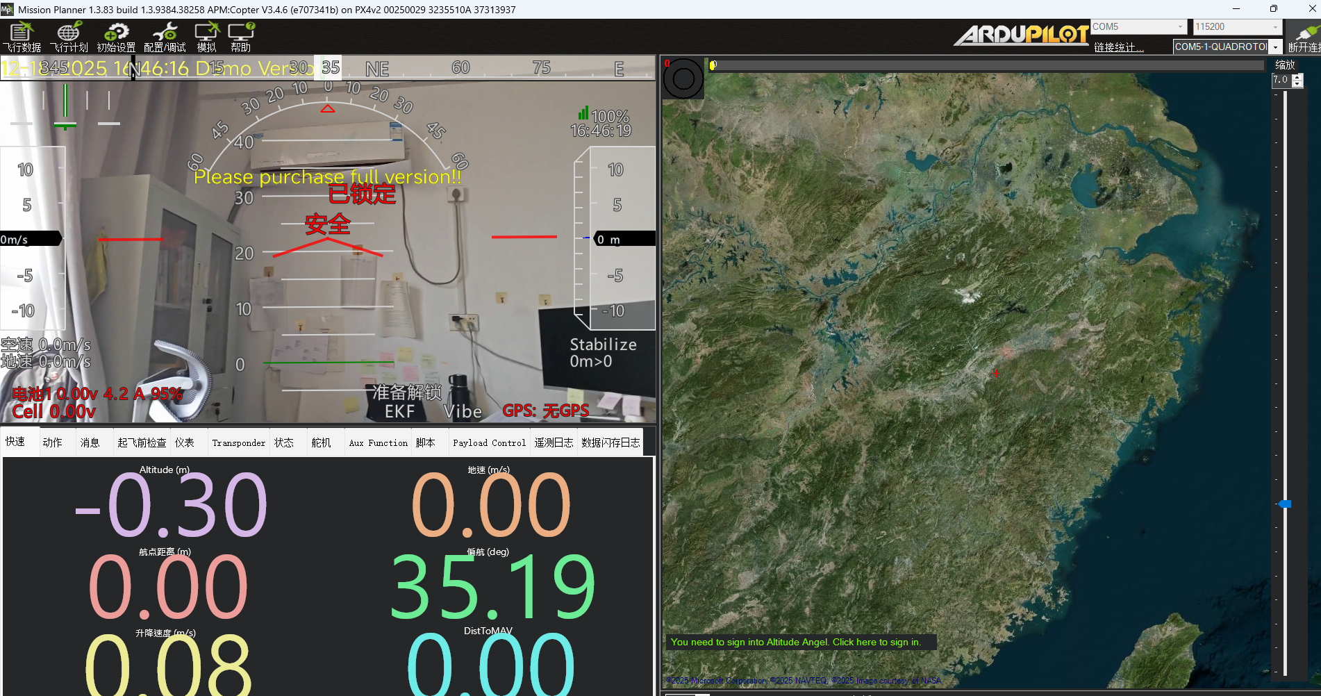Screen dimensions: 1321x696
Task: Open 配置/调试 config tuning page
Action: [x=165, y=37]
